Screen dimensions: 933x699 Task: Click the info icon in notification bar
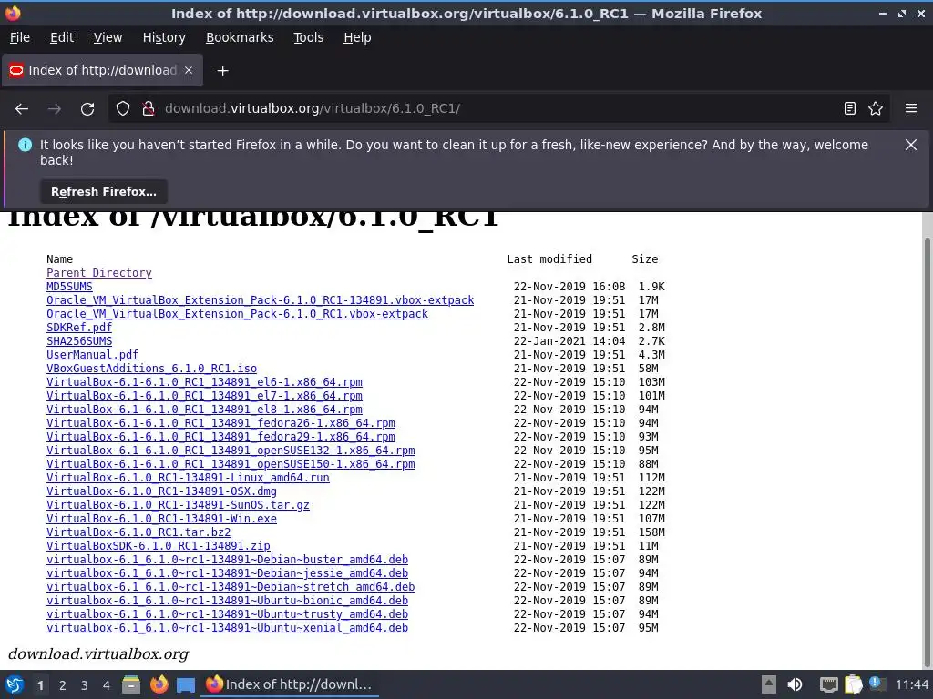coord(25,145)
